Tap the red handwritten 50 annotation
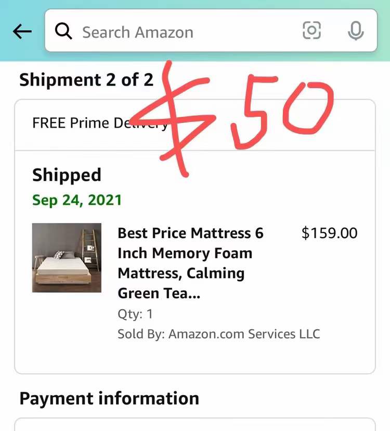This screenshot has width=390, height=431. click(282, 112)
